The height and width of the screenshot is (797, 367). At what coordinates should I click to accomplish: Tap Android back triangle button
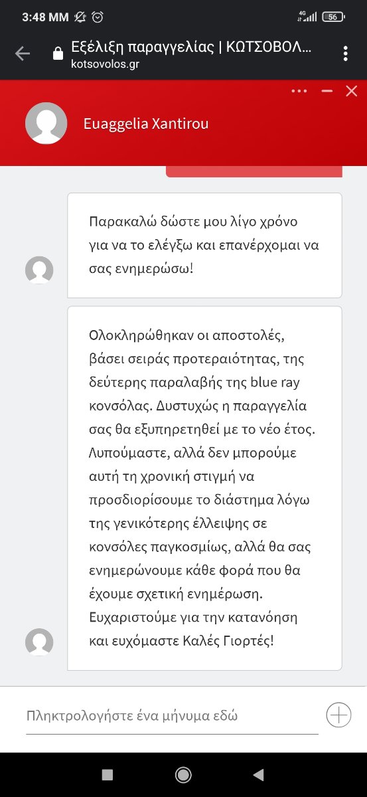[259, 774]
